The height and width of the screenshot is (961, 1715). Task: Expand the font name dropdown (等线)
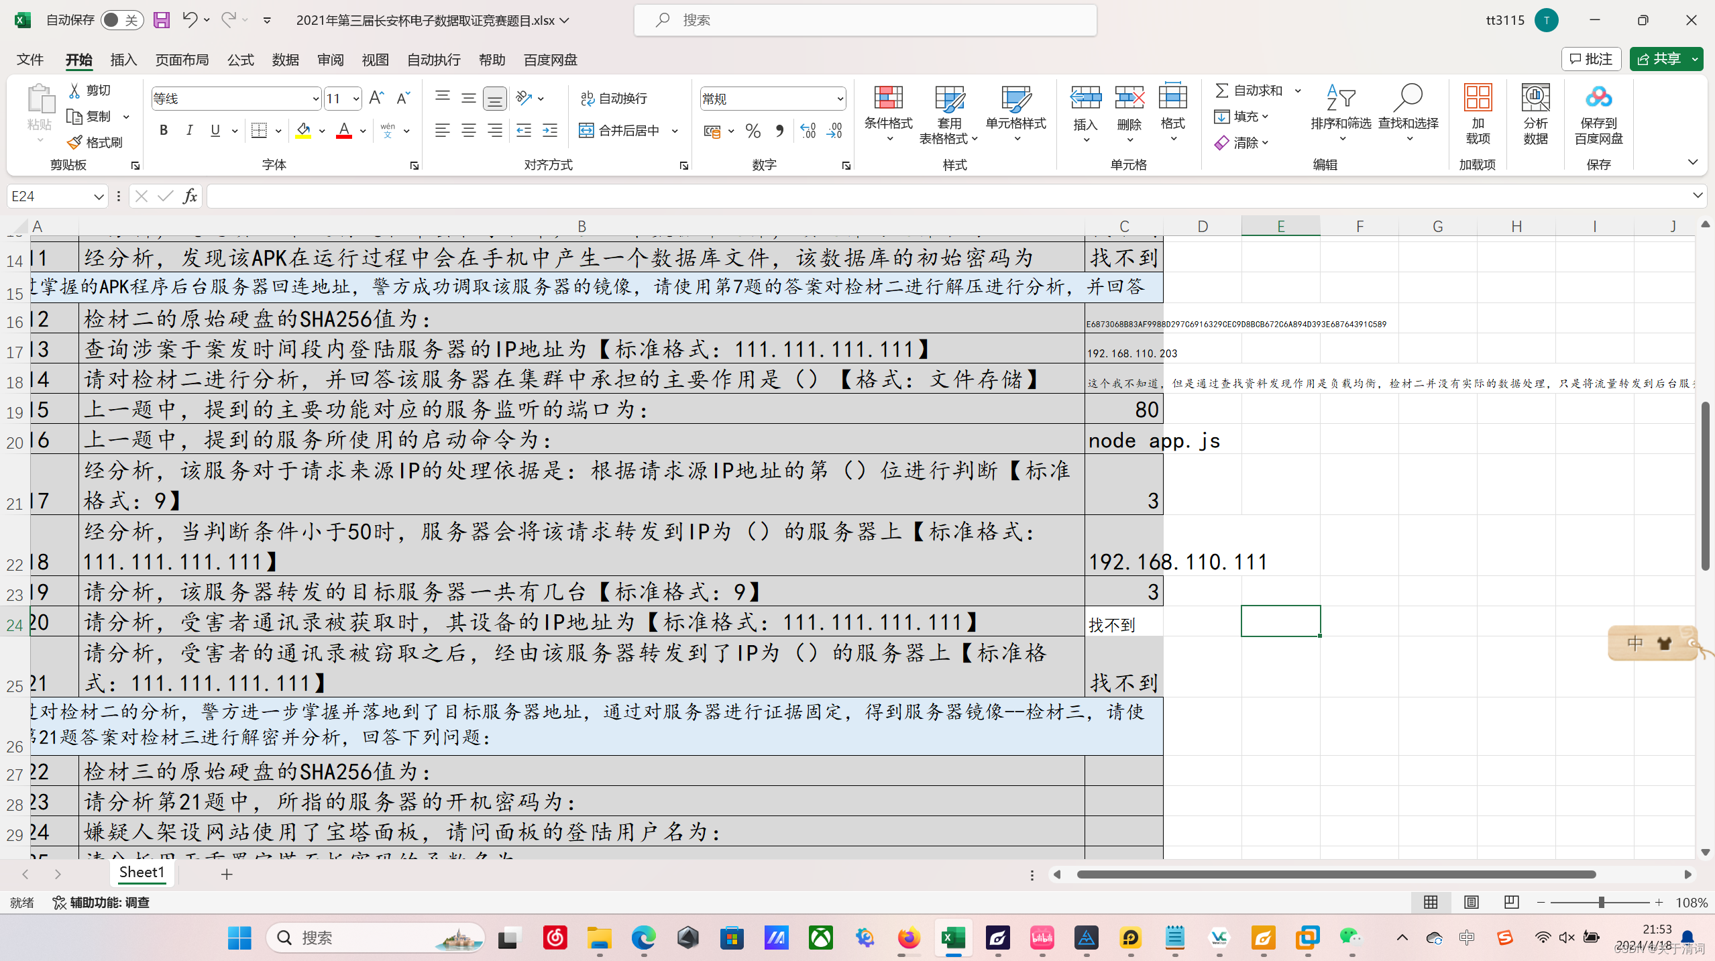click(315, 99)
